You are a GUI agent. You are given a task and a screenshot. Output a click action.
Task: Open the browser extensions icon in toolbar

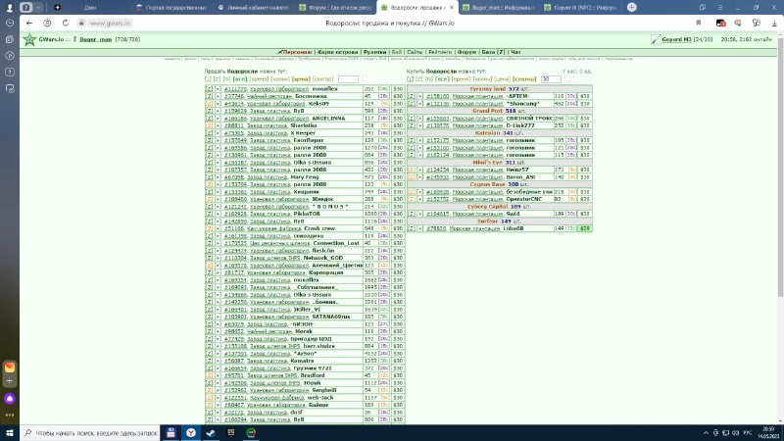pyautogui.click(x=756, y=23)
